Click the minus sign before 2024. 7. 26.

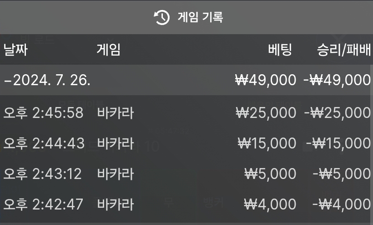pos(8,81)
